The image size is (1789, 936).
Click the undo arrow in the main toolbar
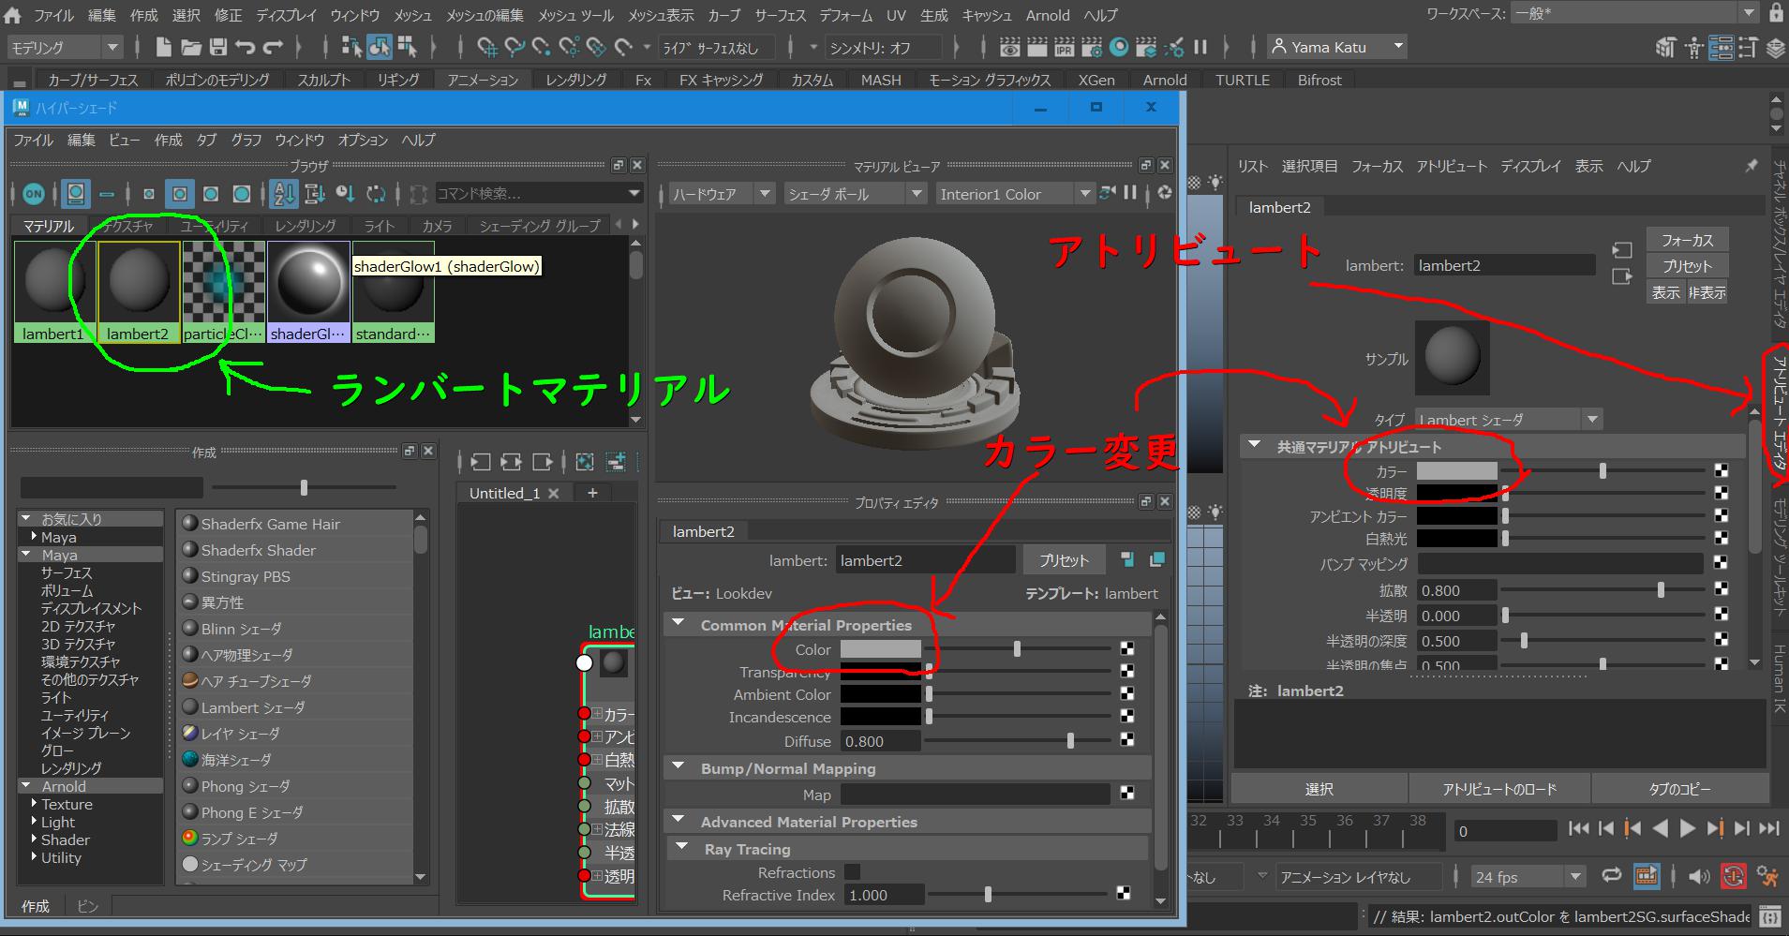pos(246,47)
